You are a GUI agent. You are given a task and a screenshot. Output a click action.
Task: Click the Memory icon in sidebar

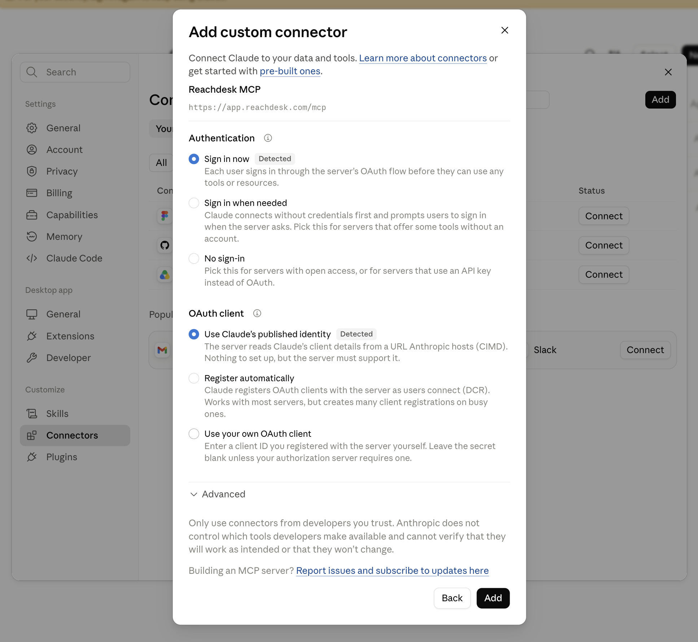click(32, 237)
